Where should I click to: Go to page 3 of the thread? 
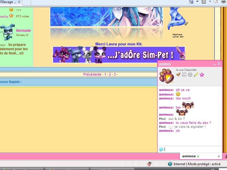point(115,75)
